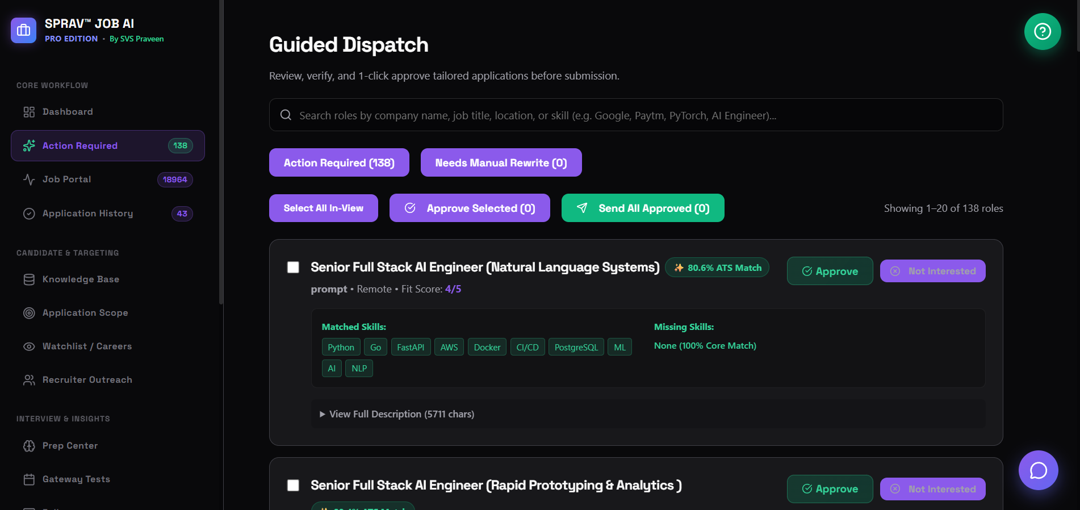Open Job Portal in the sidebar
The width and height of the screenshot is (1080, 510).
[108, 179]
